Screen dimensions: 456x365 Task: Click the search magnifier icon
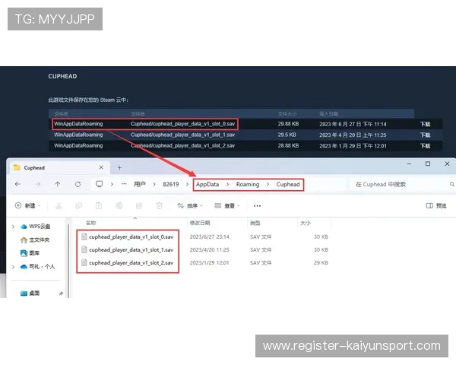(x=451, y=184)
